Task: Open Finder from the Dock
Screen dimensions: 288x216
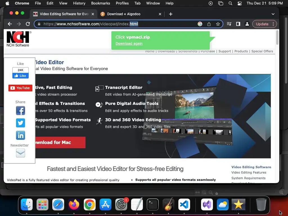Action: (27, 204)
